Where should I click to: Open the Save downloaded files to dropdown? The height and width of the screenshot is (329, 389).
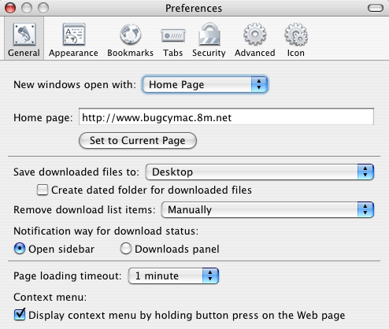(260, 172)
